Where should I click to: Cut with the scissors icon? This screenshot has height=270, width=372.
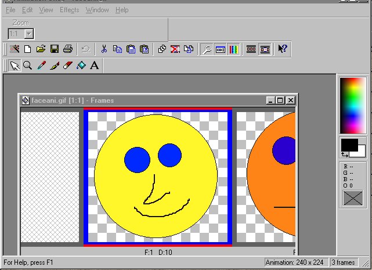(x=104, y=49)
